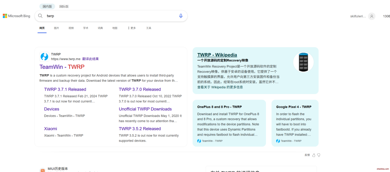Open the https://www.twrp.me URL

point(66,59)
